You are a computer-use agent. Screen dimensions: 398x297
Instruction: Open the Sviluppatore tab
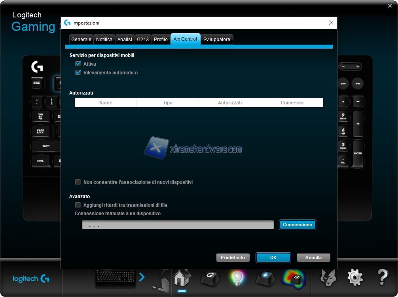(x=216, y=40)
